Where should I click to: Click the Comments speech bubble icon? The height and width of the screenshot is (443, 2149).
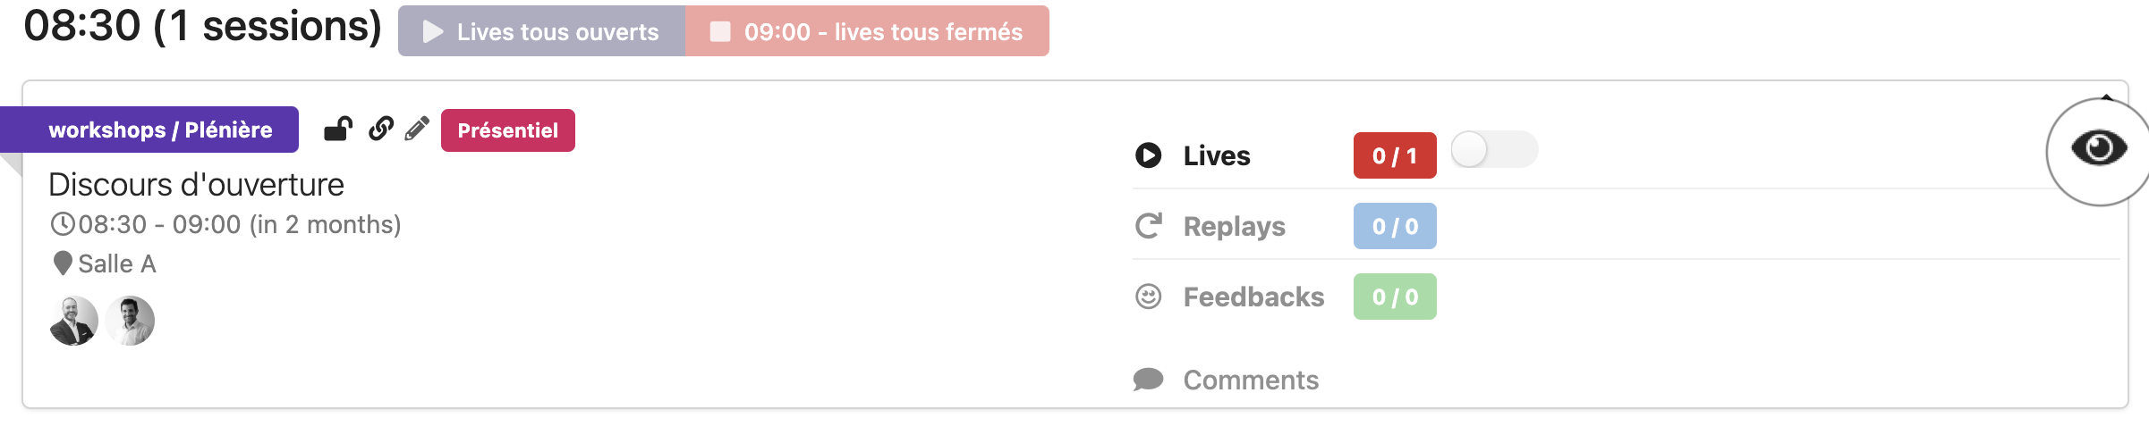(x=1149, y=380)
